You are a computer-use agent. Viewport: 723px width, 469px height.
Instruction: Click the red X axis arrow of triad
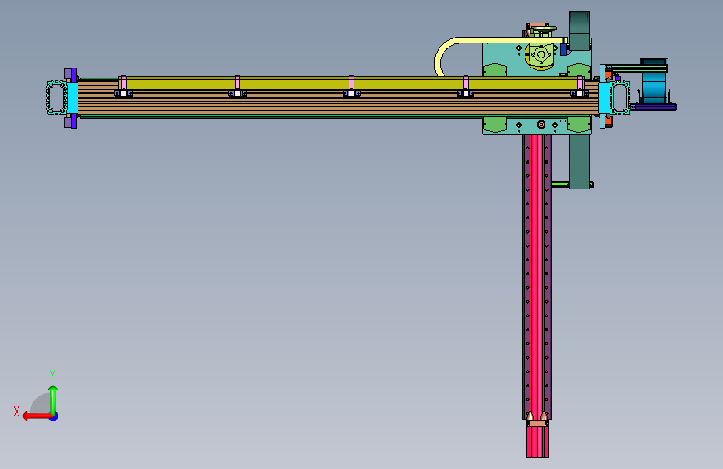click(37, 416)
